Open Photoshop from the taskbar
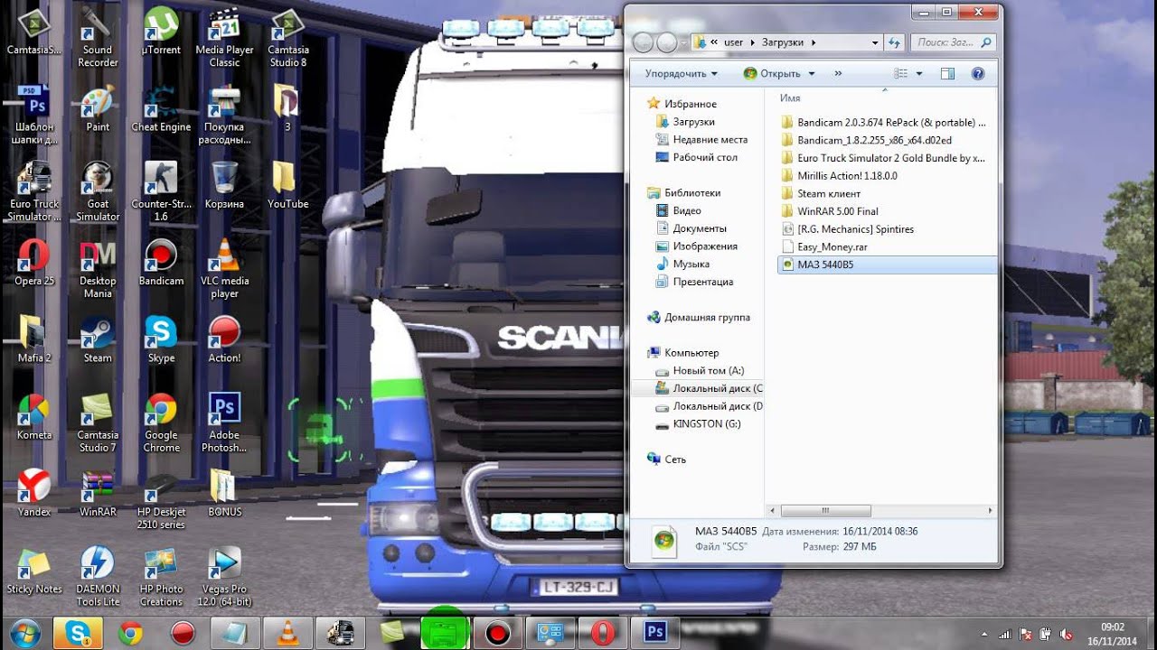This screenshot has width=1157, height=650. click(655, 633)
